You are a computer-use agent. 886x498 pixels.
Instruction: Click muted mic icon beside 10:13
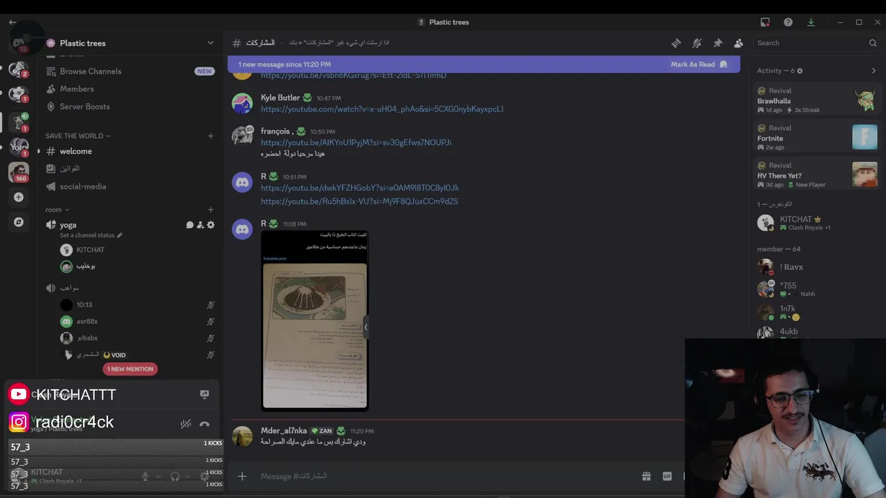tap(210, 305)
